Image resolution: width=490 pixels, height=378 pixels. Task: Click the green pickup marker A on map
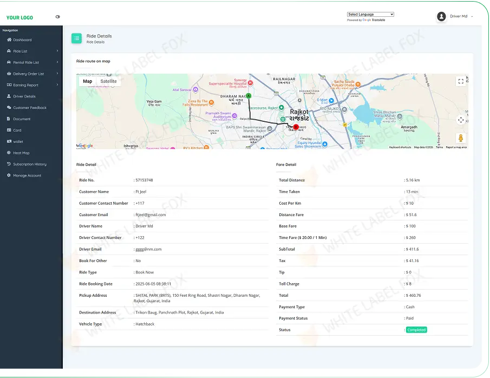249,96
